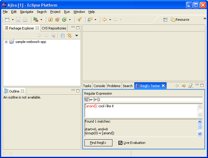Maximize the RegEx Tester panel

(202, 85)
